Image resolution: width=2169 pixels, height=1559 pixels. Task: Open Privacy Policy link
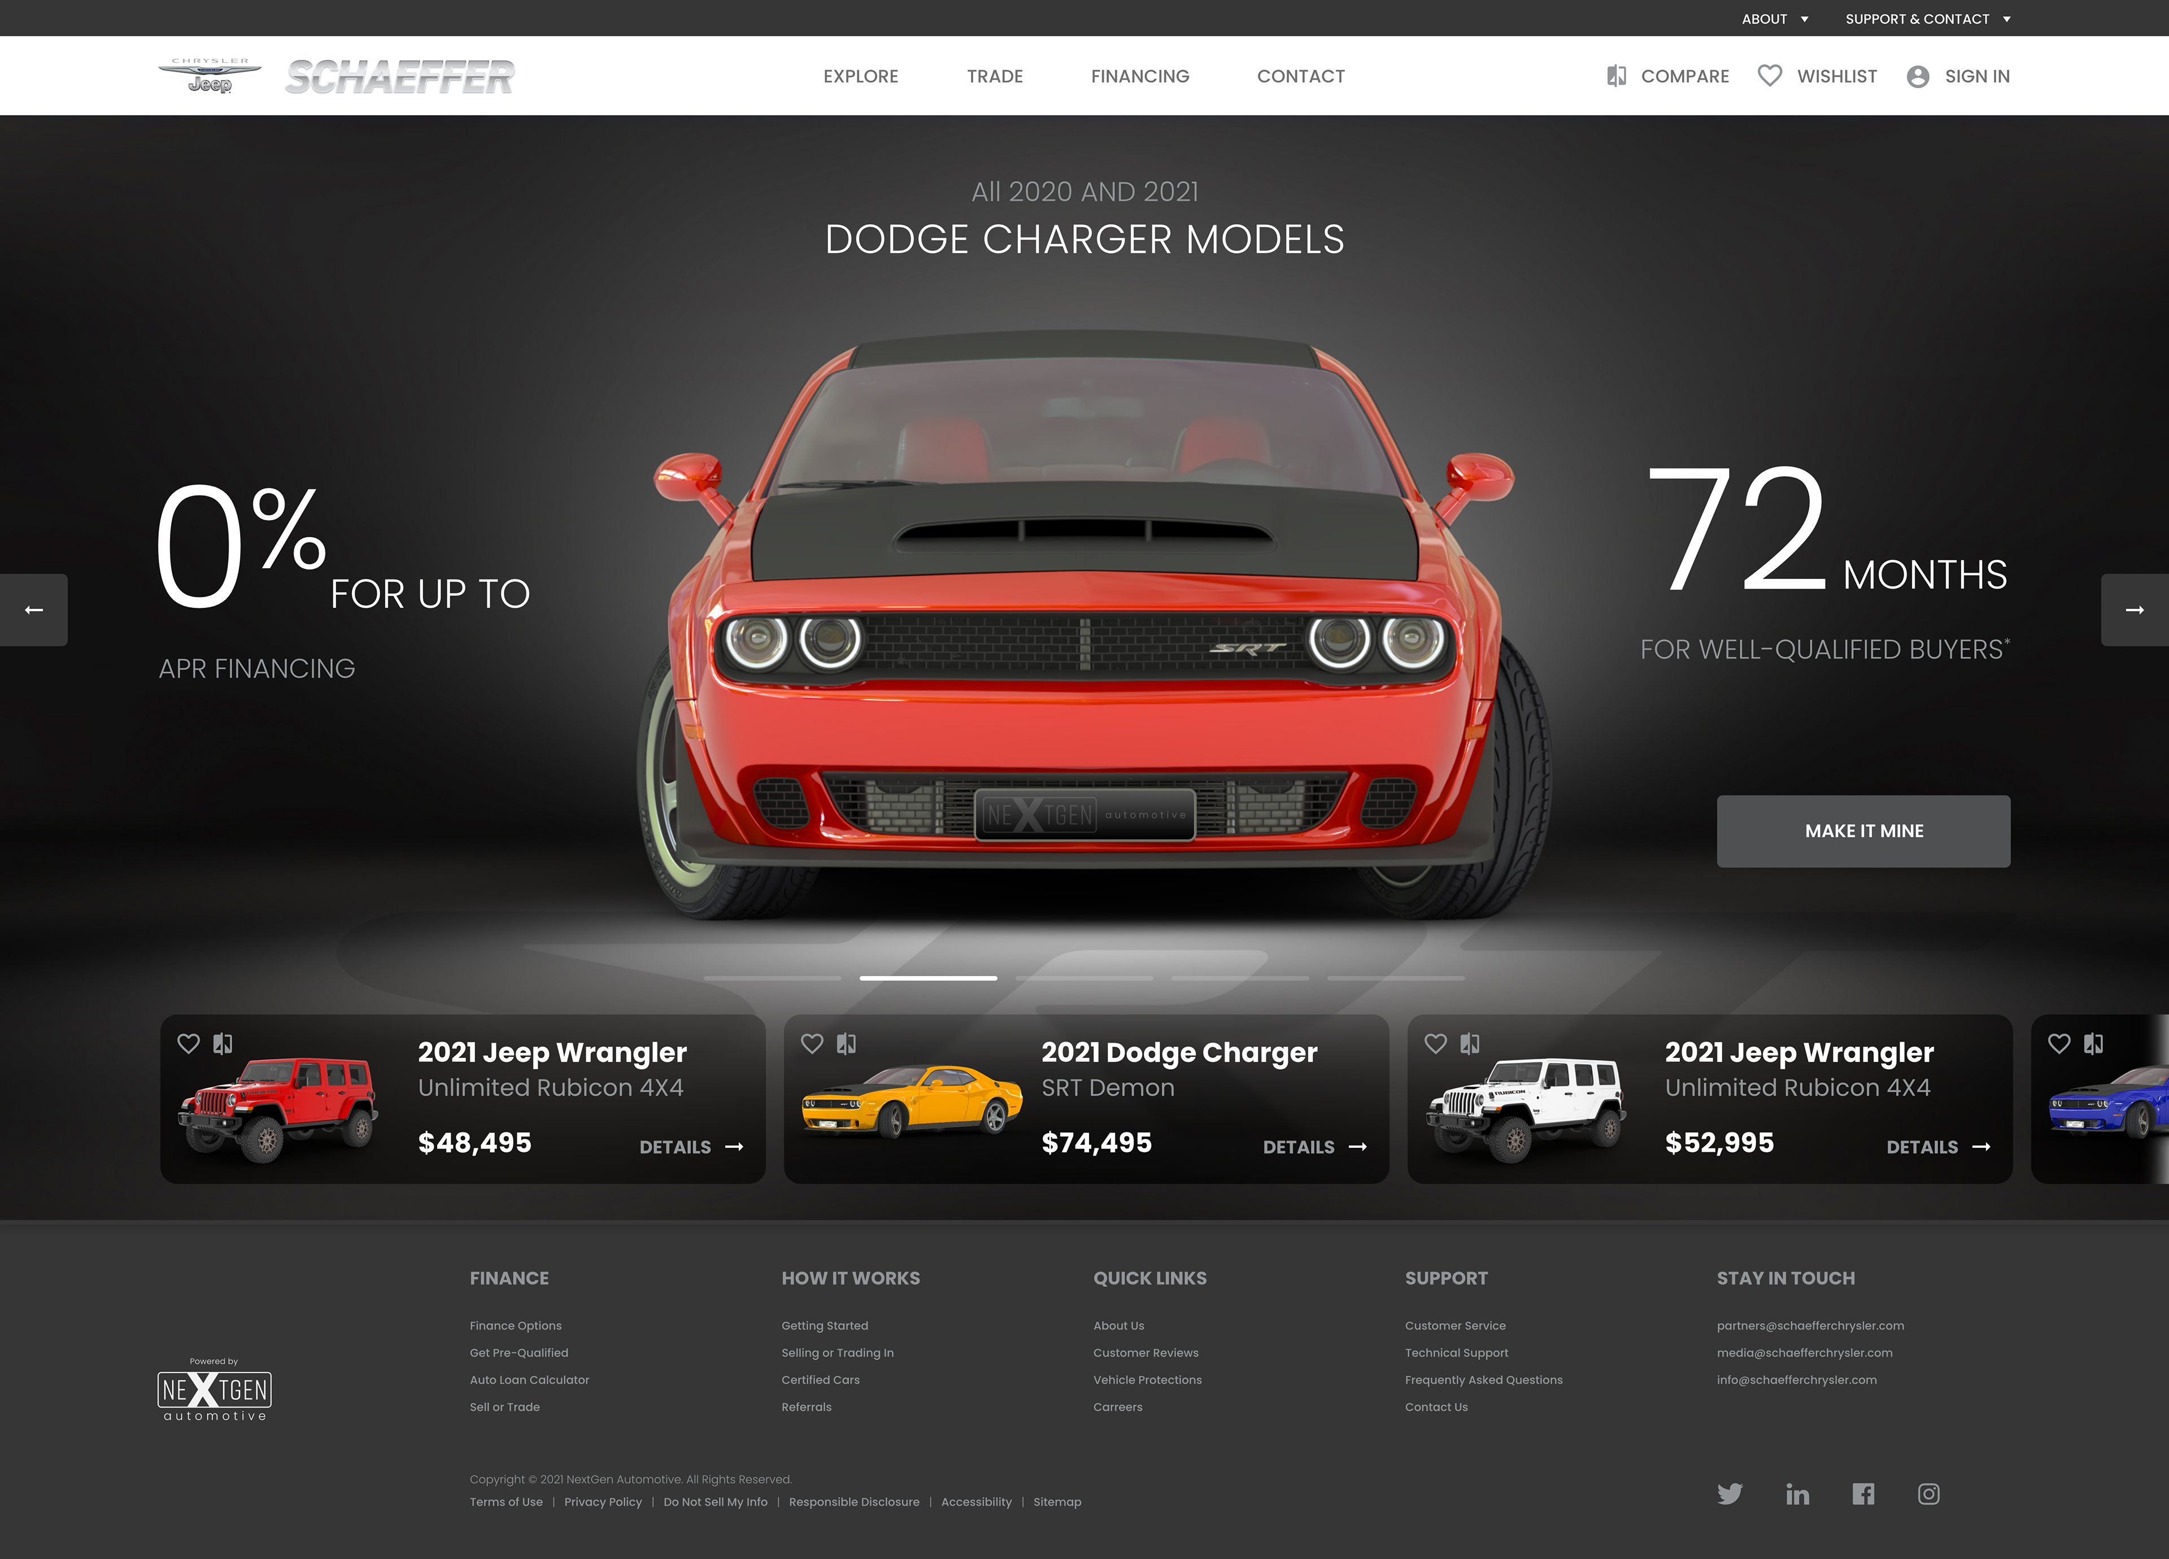603,1501
